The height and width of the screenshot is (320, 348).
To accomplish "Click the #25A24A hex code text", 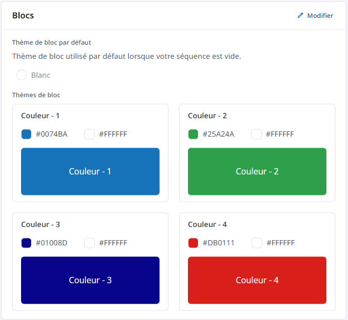I will [218, 134].
